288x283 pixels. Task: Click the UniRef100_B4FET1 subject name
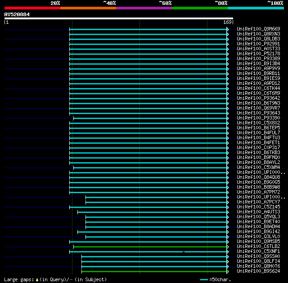(258, 143)
